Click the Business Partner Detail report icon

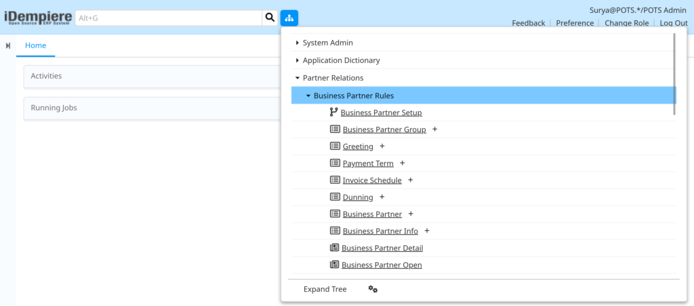[x=335, y=248]
